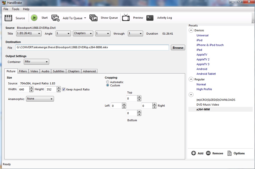Viewport: 255px width, 169px height.
Task: Click the Preview label
Action: pos(138,18)
